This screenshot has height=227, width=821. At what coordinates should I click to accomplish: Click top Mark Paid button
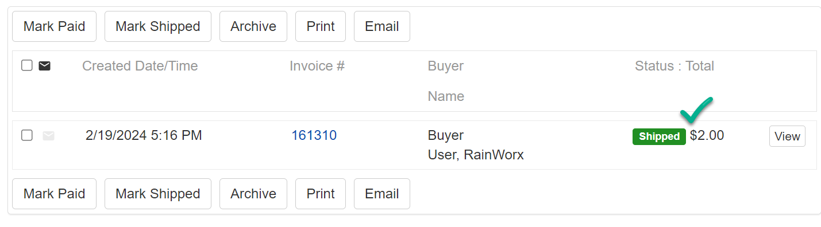[x=55, y=26]
